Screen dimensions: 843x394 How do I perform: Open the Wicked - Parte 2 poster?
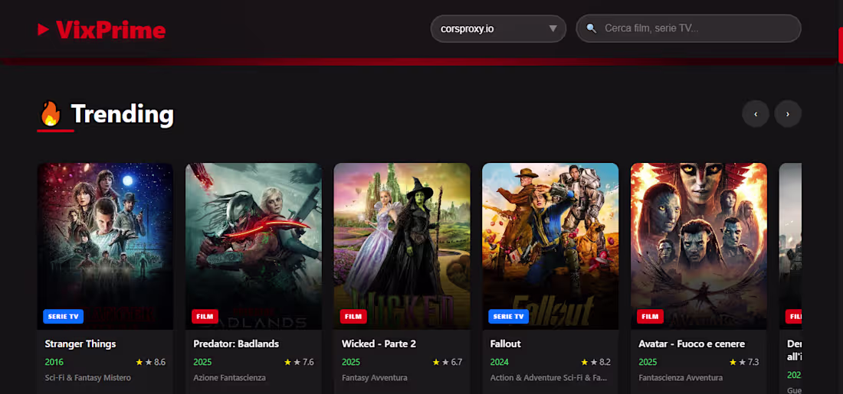tap(402, 246)
